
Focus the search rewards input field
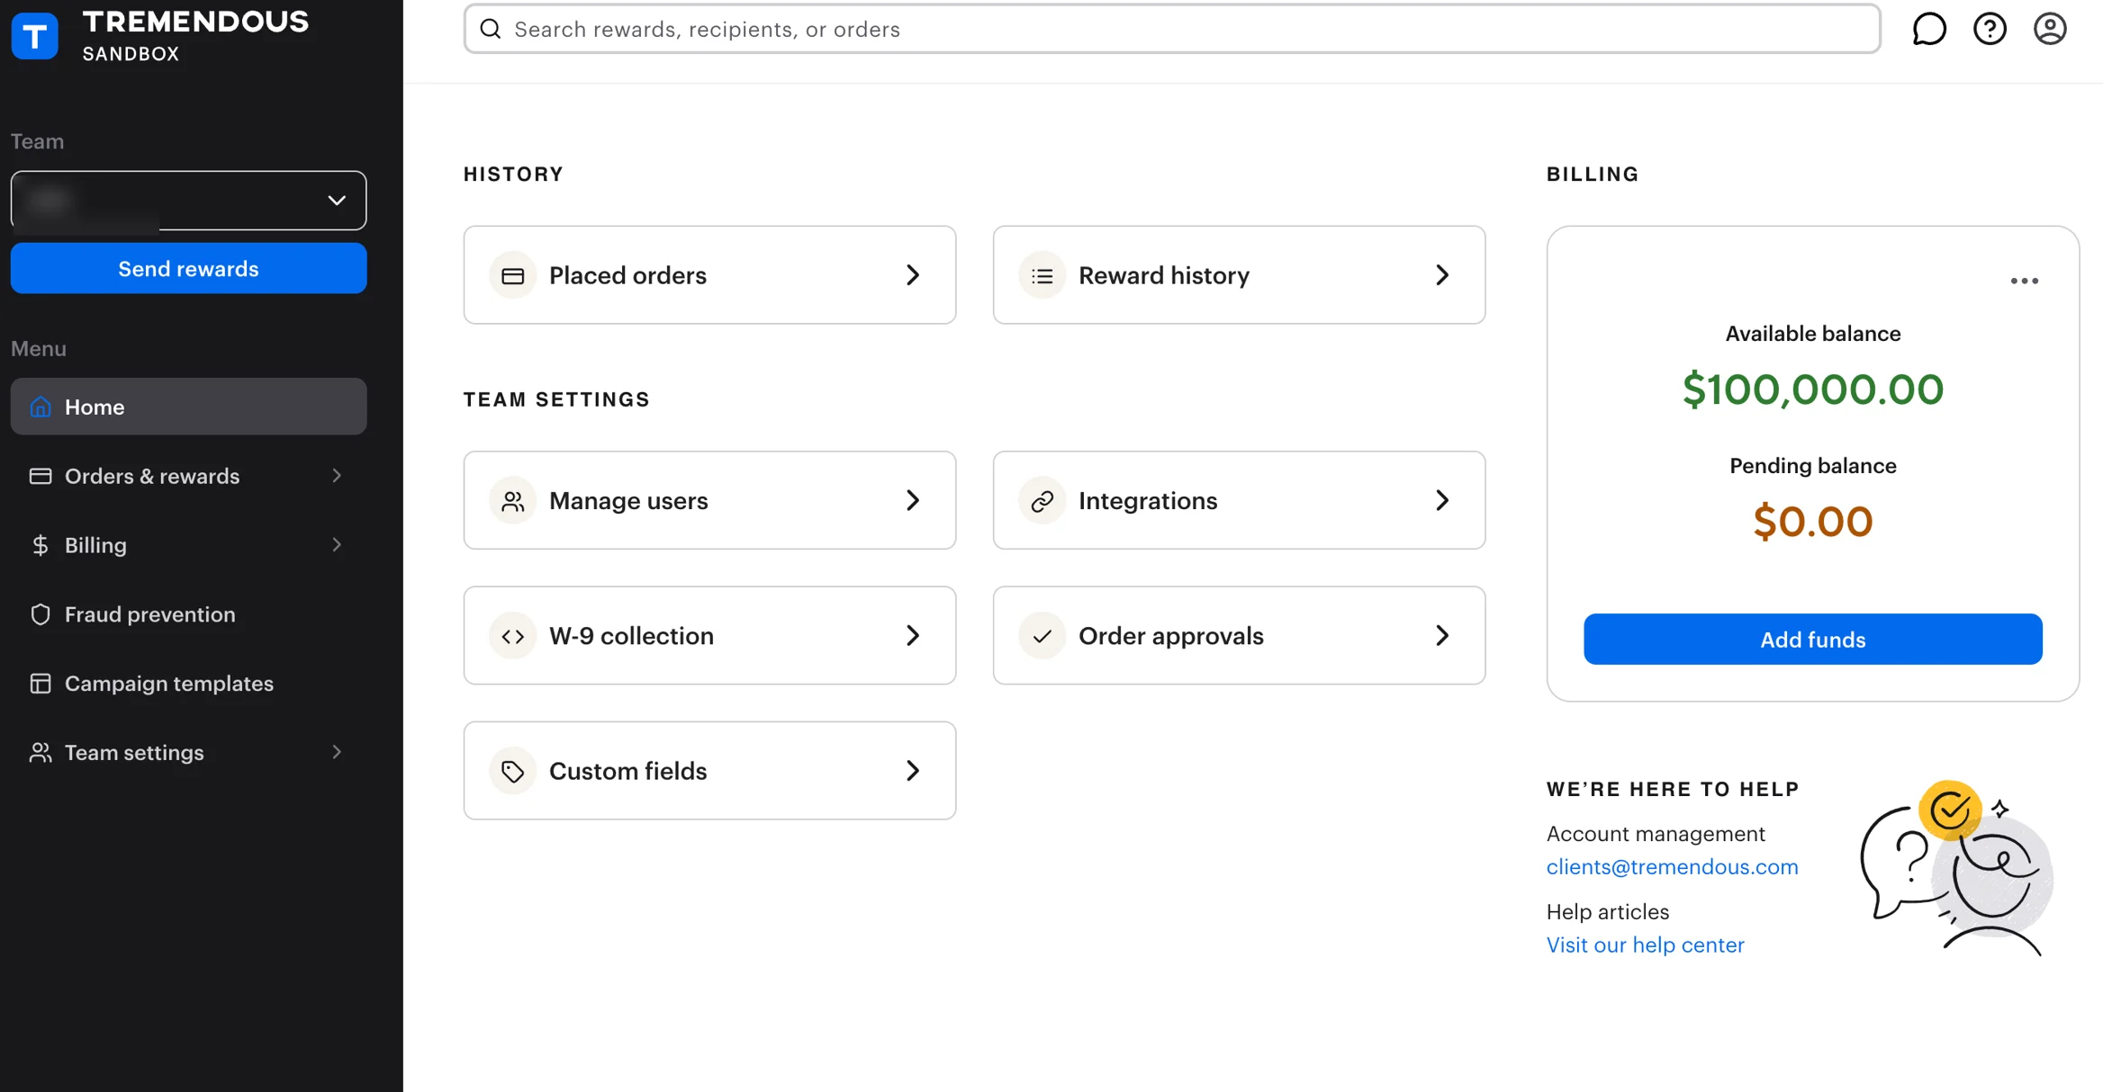pos(1170,29)
